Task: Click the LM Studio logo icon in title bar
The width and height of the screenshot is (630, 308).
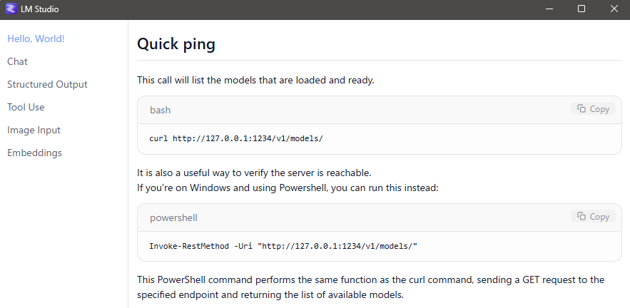Action: coord(11,9)
